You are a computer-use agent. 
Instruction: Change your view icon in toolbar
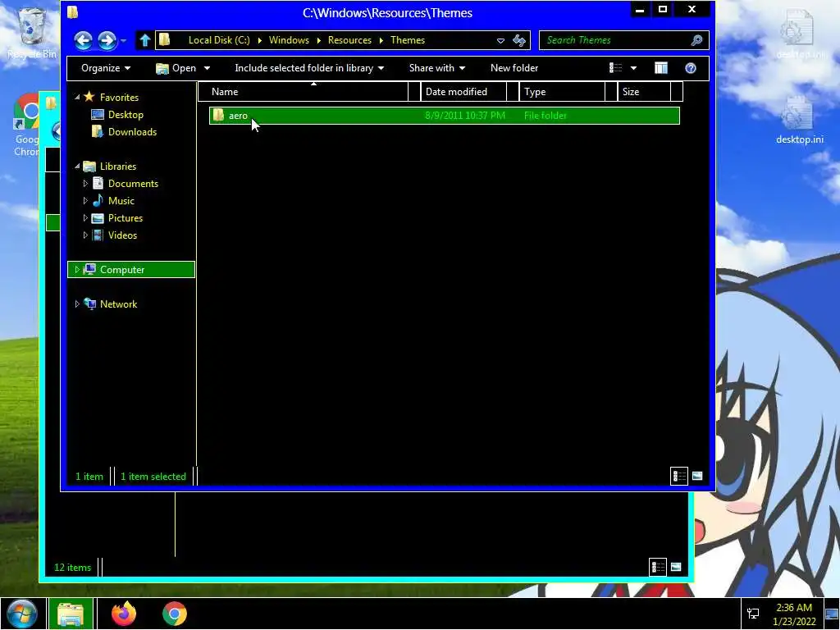coord(615,68)
